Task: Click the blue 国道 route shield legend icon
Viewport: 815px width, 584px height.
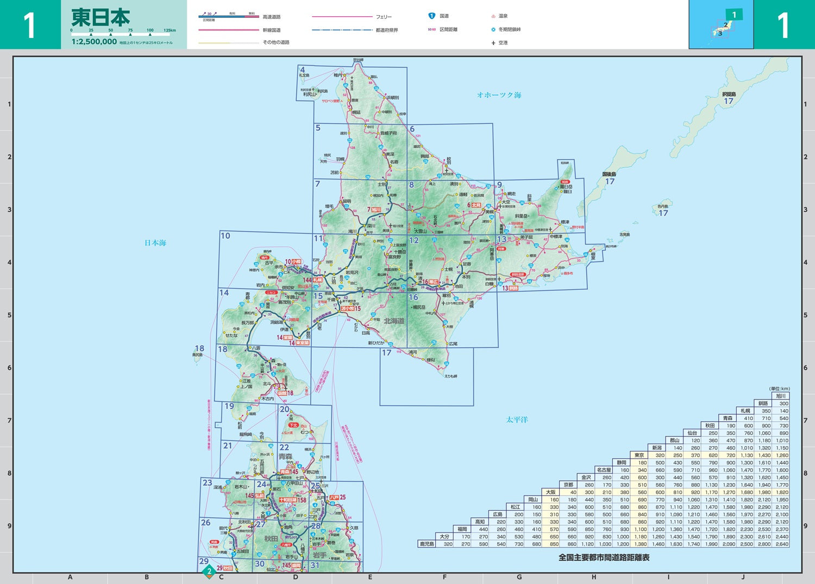Action: 431,16
